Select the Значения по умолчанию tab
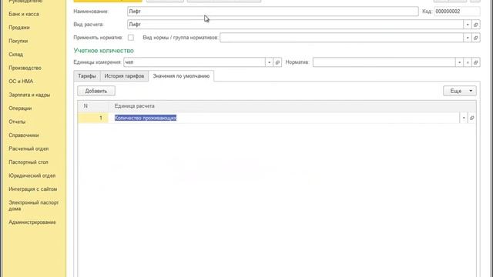493x277 pixels. pyautogui.click(x=181, y=76)
